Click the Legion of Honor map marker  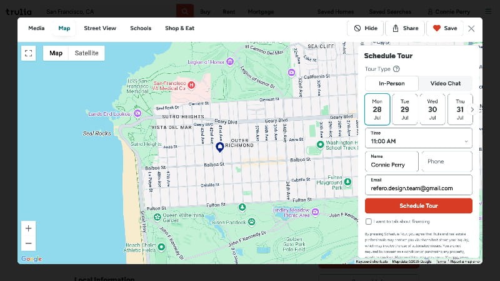click(230, 61)
